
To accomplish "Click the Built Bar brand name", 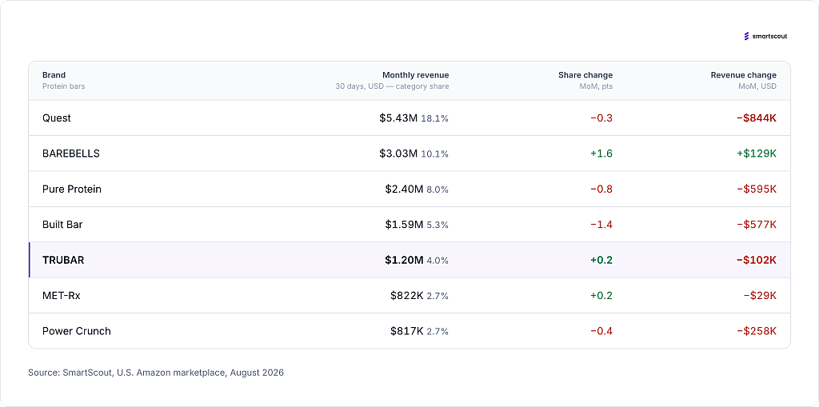I will [x=62, y=225].
